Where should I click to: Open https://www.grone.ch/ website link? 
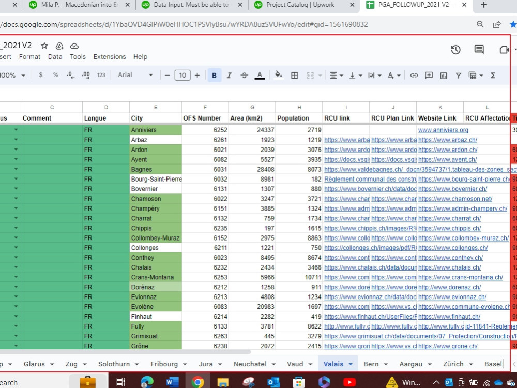(448, 346)
